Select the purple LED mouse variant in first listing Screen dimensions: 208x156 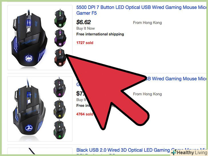[x=60, y=37]
